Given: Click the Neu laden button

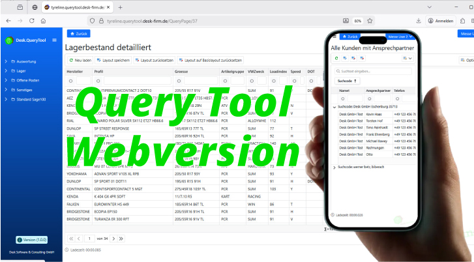Looking at the screenshot, I should [x=80, y=60].
